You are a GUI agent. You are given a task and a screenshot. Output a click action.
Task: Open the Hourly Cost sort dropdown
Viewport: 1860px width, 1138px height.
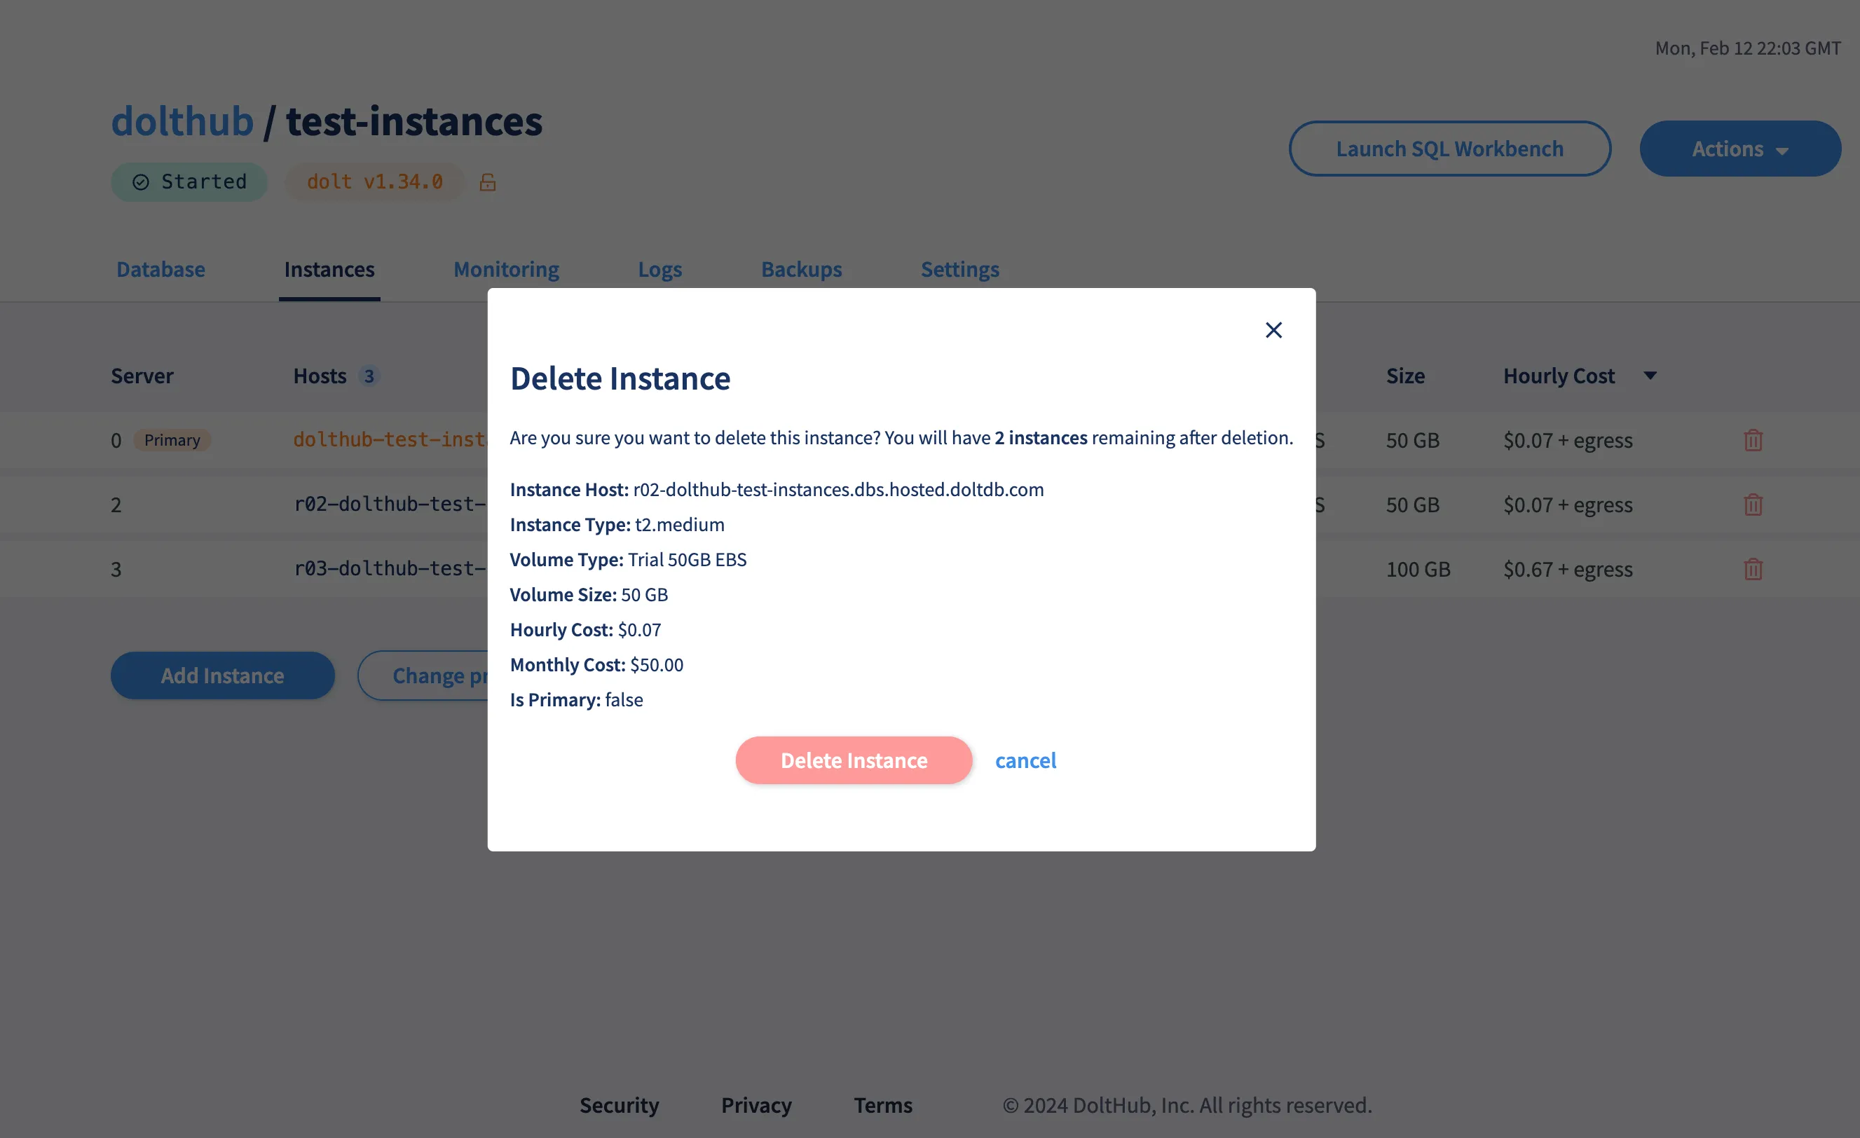pyautogui.click(x=1651, y=375)
